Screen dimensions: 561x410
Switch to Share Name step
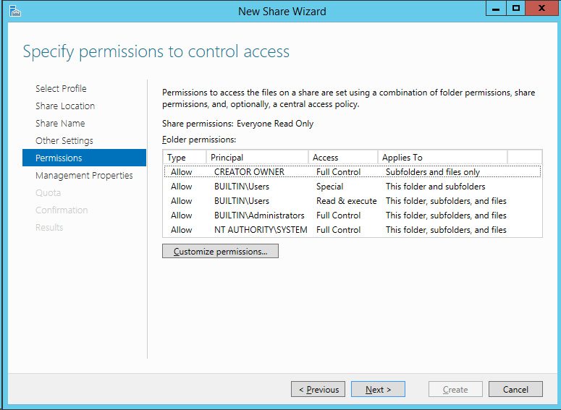60,124
